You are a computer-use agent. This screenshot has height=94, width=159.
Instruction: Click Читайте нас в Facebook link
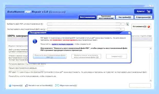[41, 86]
